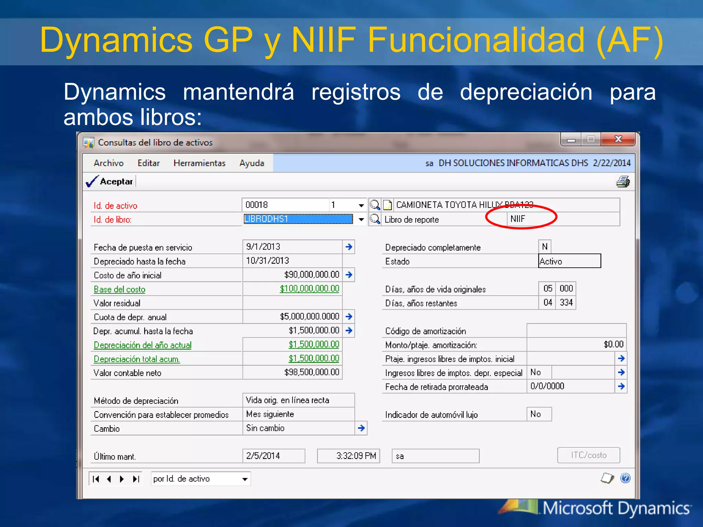Screen dimensions: 703x527
Task: Click the Método de depreciación value
Action: [298, 400]
